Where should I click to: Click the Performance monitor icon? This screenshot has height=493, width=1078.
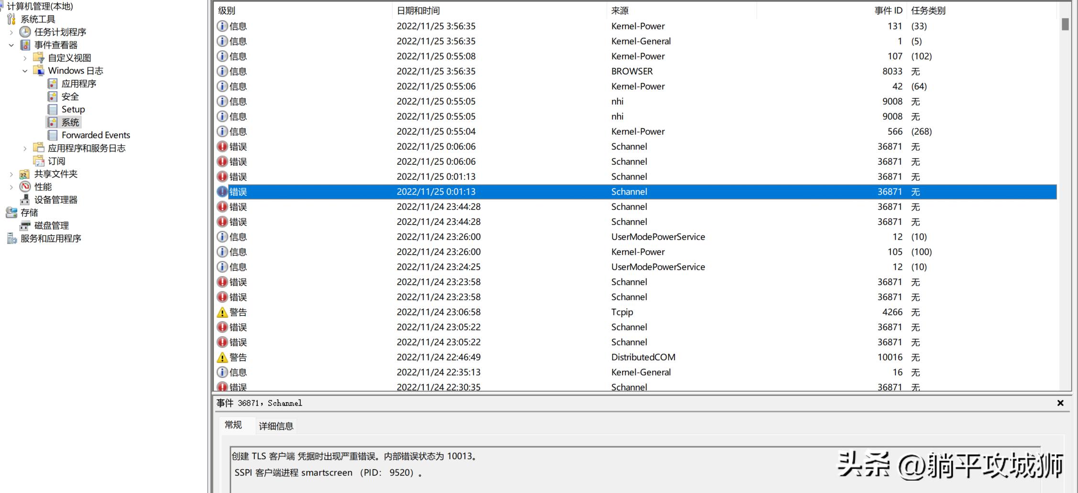click(25, 187)
